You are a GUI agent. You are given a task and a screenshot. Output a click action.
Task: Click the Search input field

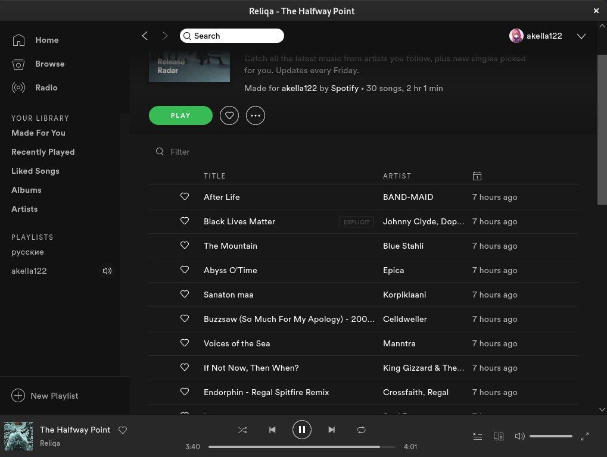coord(232,36)
